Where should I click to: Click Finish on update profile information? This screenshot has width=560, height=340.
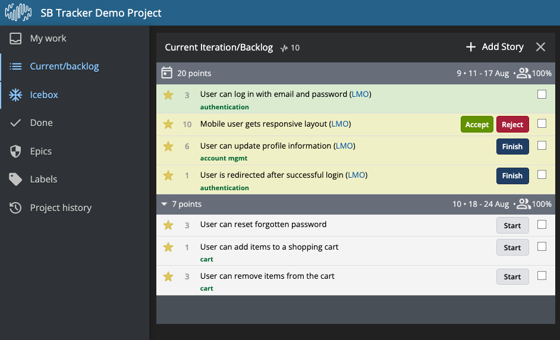pyautogui.click(x=512, y=146)
